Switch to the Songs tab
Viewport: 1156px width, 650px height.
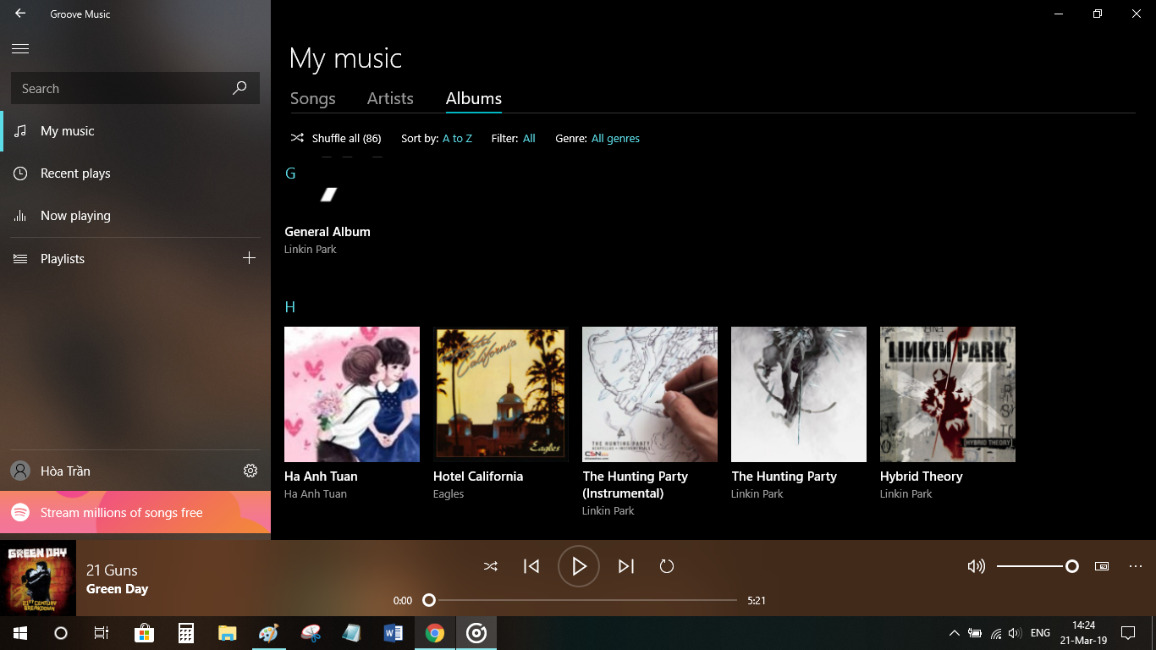(x=312, y=98)
